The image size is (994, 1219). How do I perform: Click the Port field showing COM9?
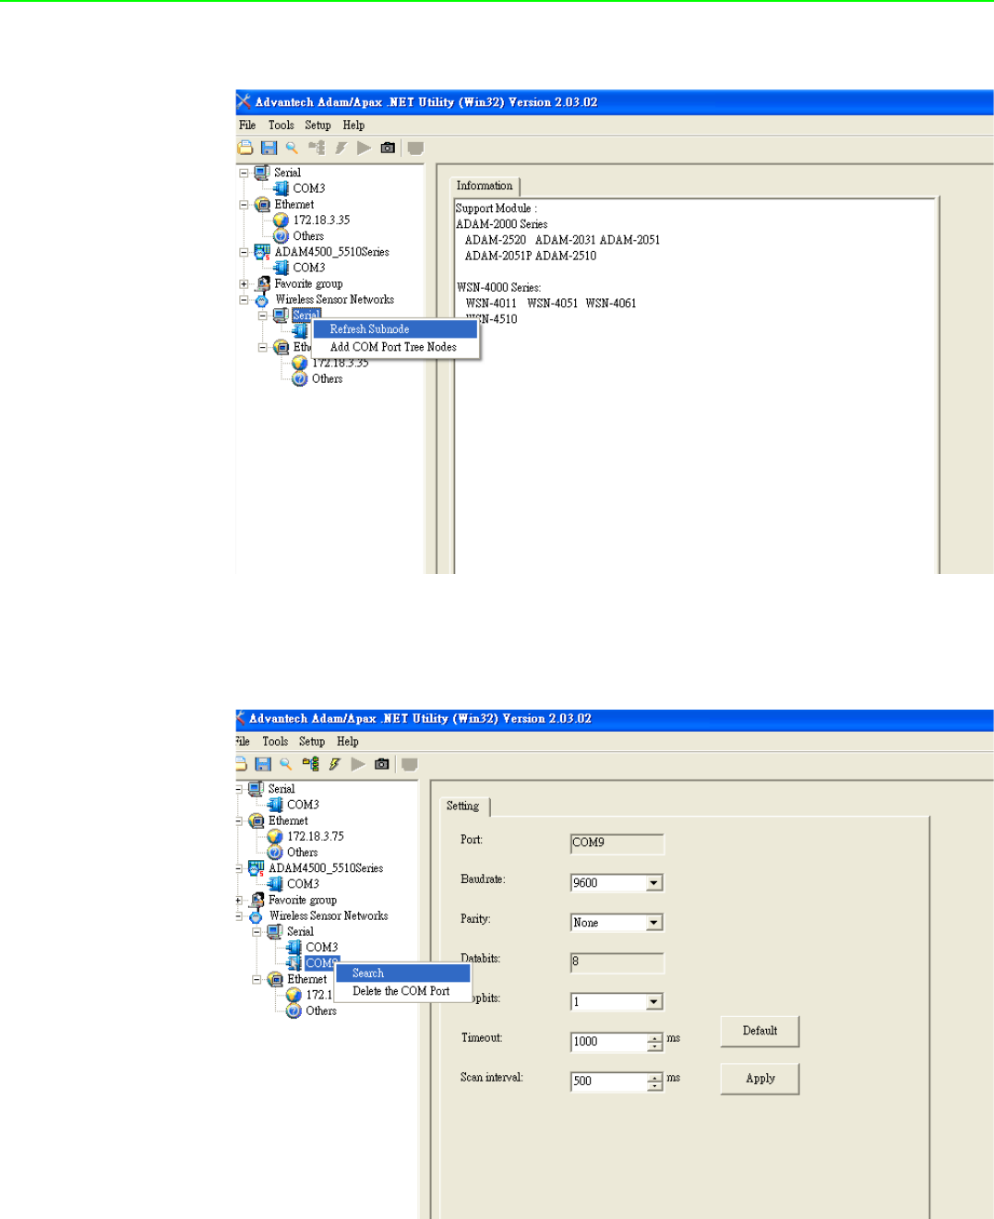[617, 843]
